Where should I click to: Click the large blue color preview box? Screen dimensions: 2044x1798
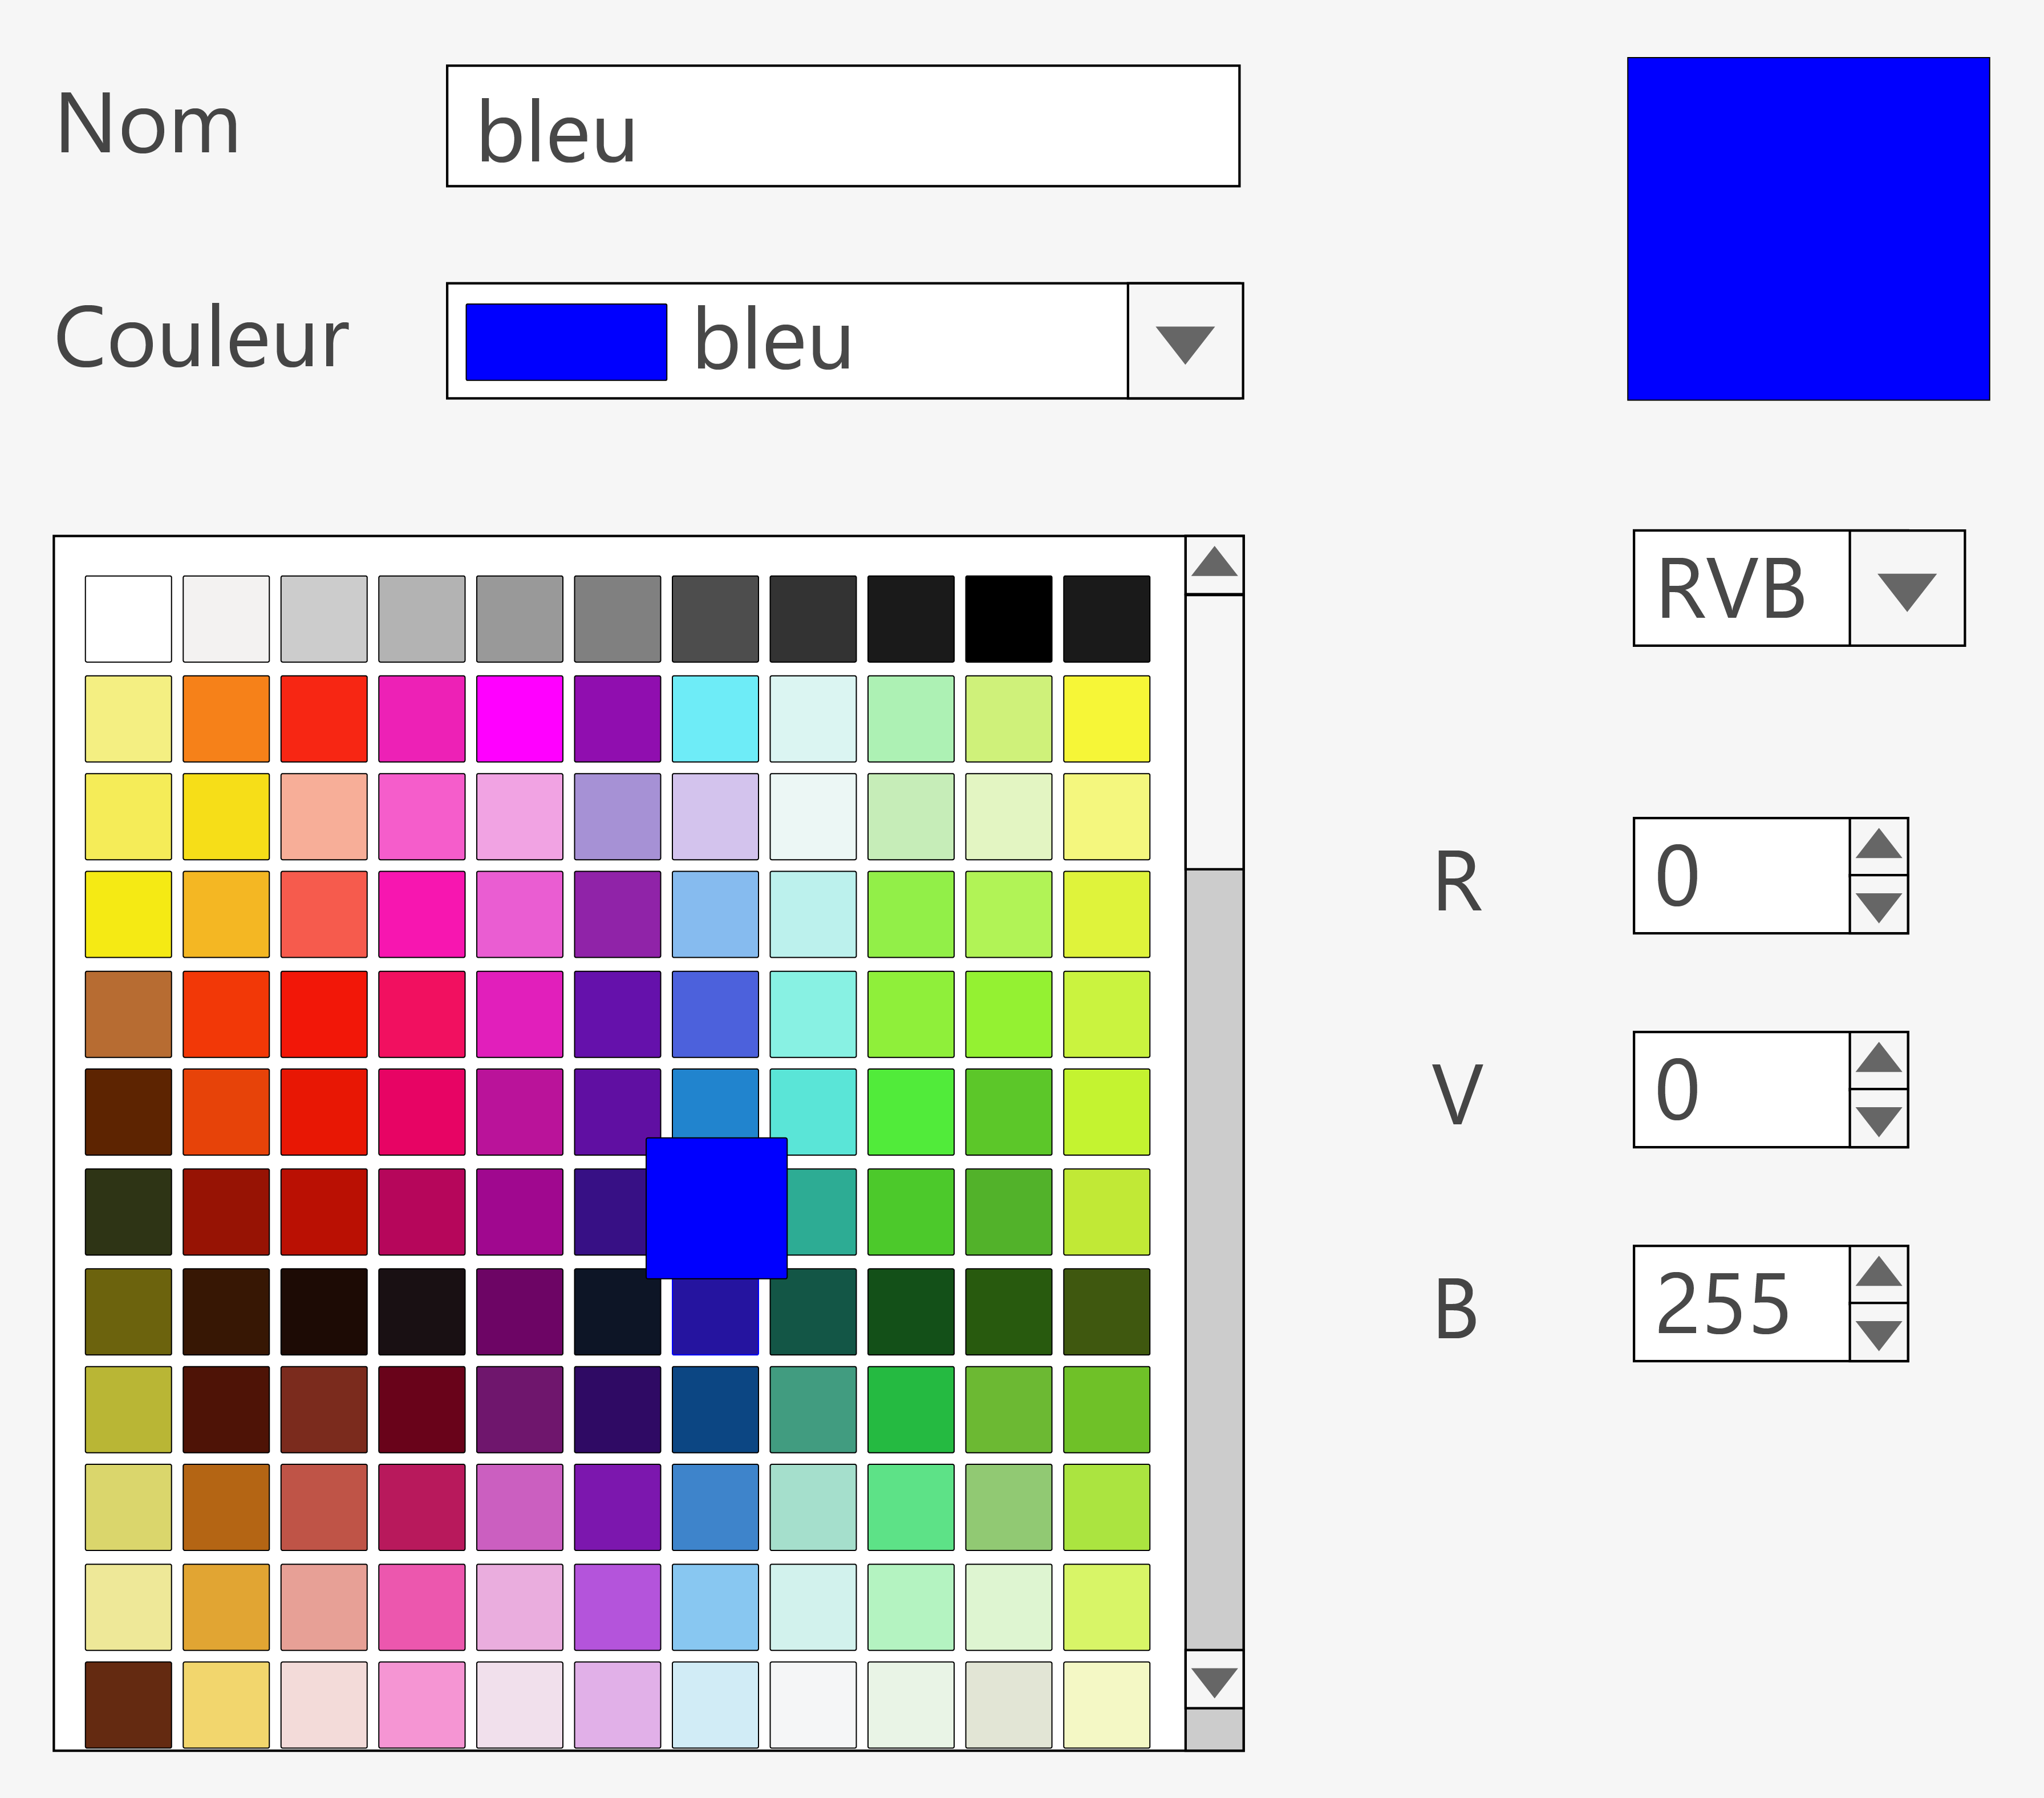coord(1807,229)
